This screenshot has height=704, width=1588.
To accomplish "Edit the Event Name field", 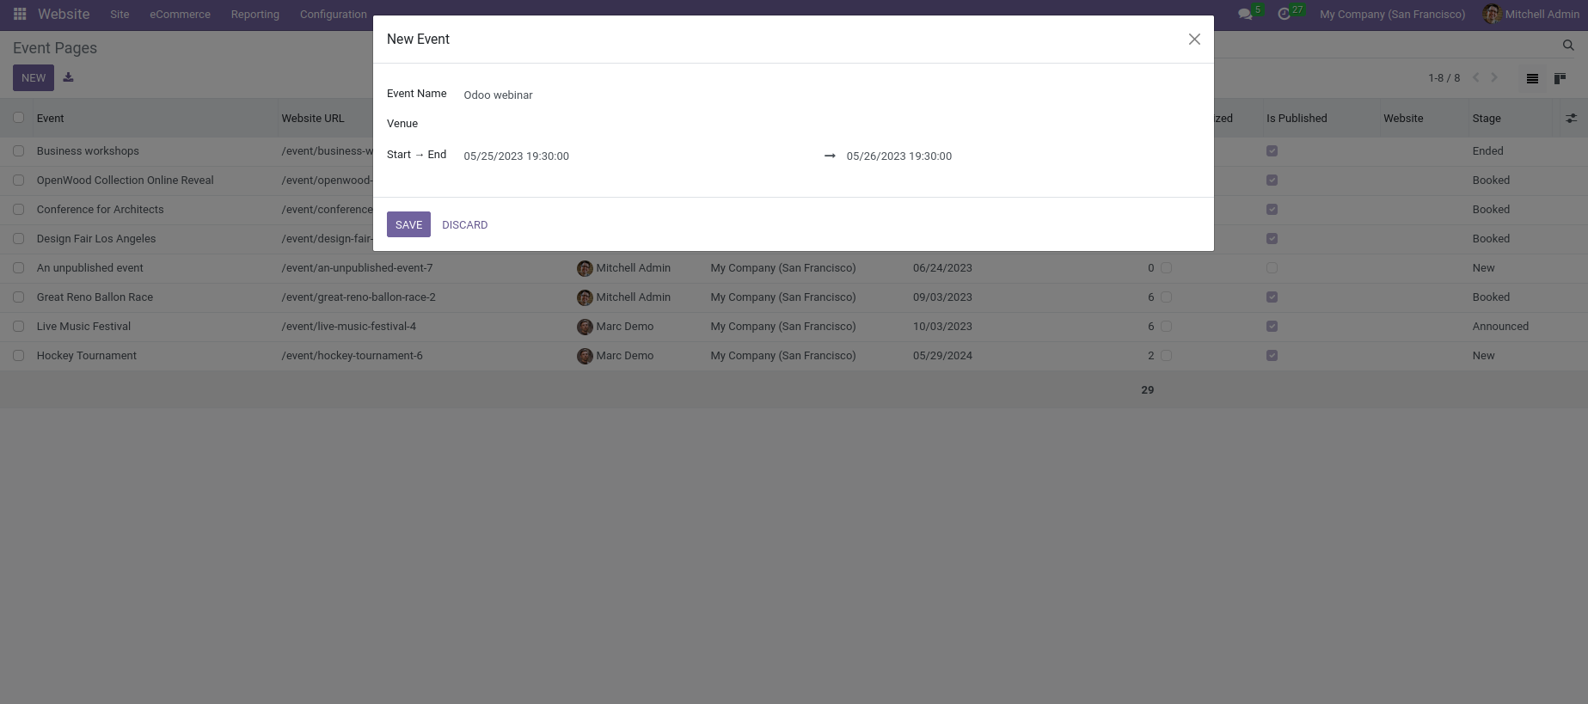I will pyautogui.click(x=831, y=95).
